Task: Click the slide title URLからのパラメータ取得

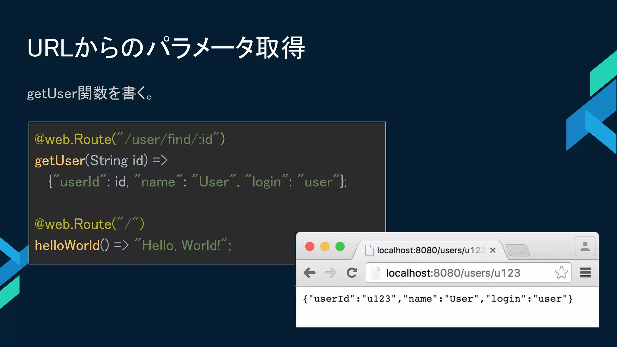Action: (x=166, y=48)
